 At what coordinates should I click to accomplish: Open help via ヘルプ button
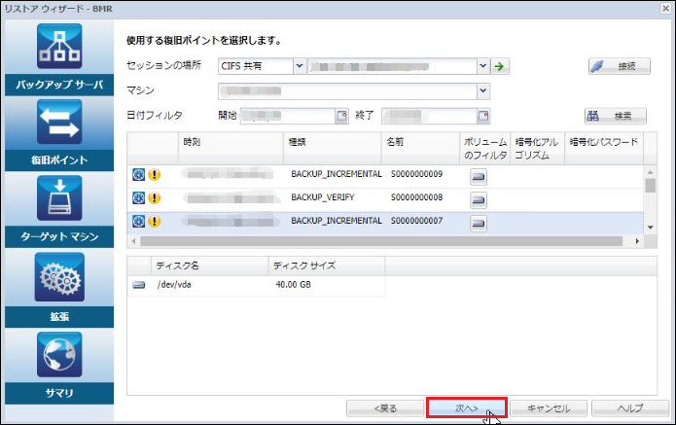[x=630, y=407]
